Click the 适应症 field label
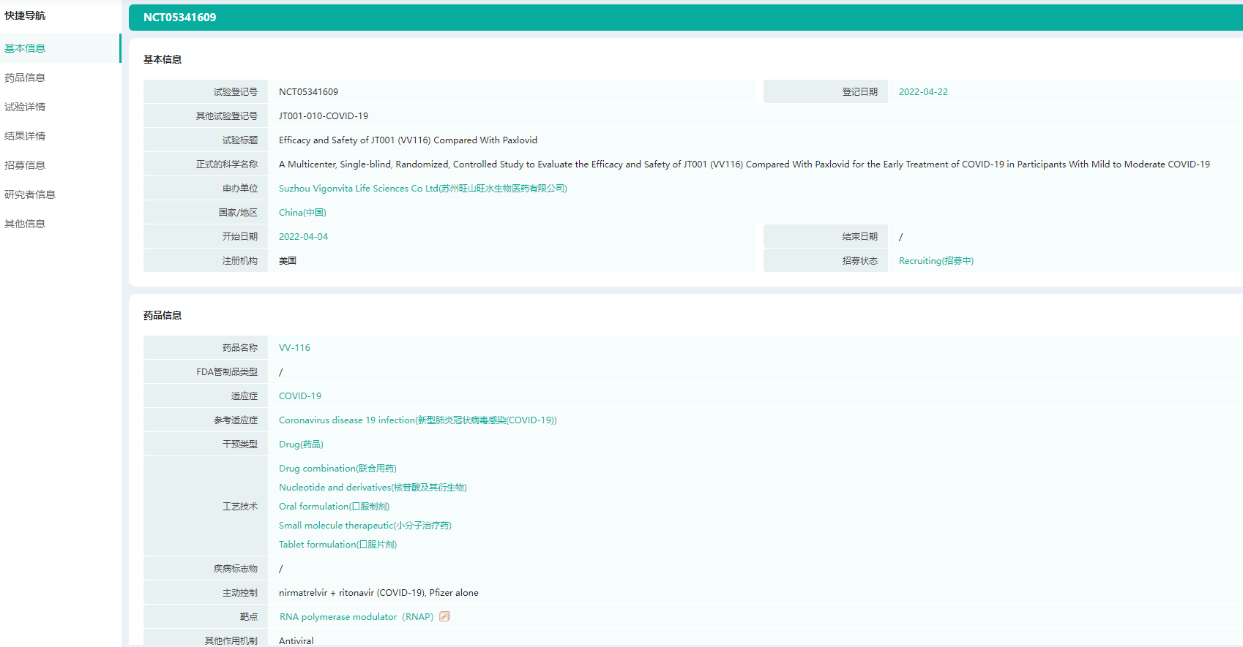1243x647 pixels. [x=245, y=396]
